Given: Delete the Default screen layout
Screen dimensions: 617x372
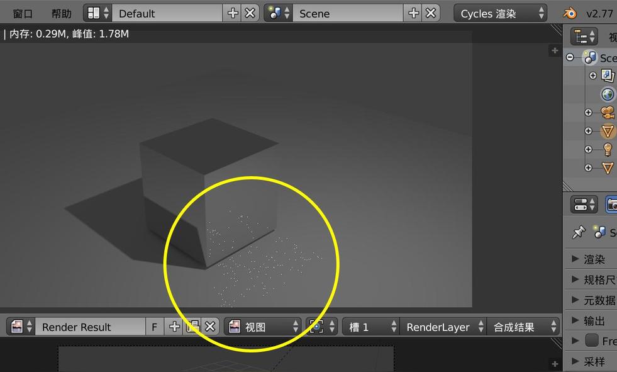Looking at the screenshot, I should pyautogui.click(x=250, y=13).
